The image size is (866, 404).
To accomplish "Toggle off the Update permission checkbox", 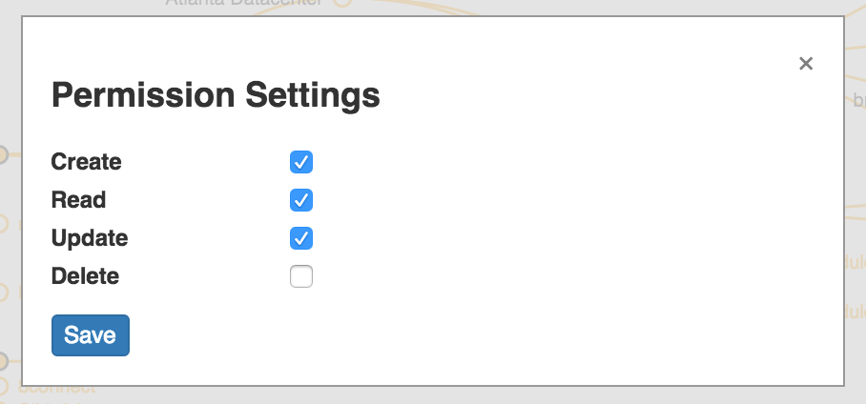I will tap(301, 238).
